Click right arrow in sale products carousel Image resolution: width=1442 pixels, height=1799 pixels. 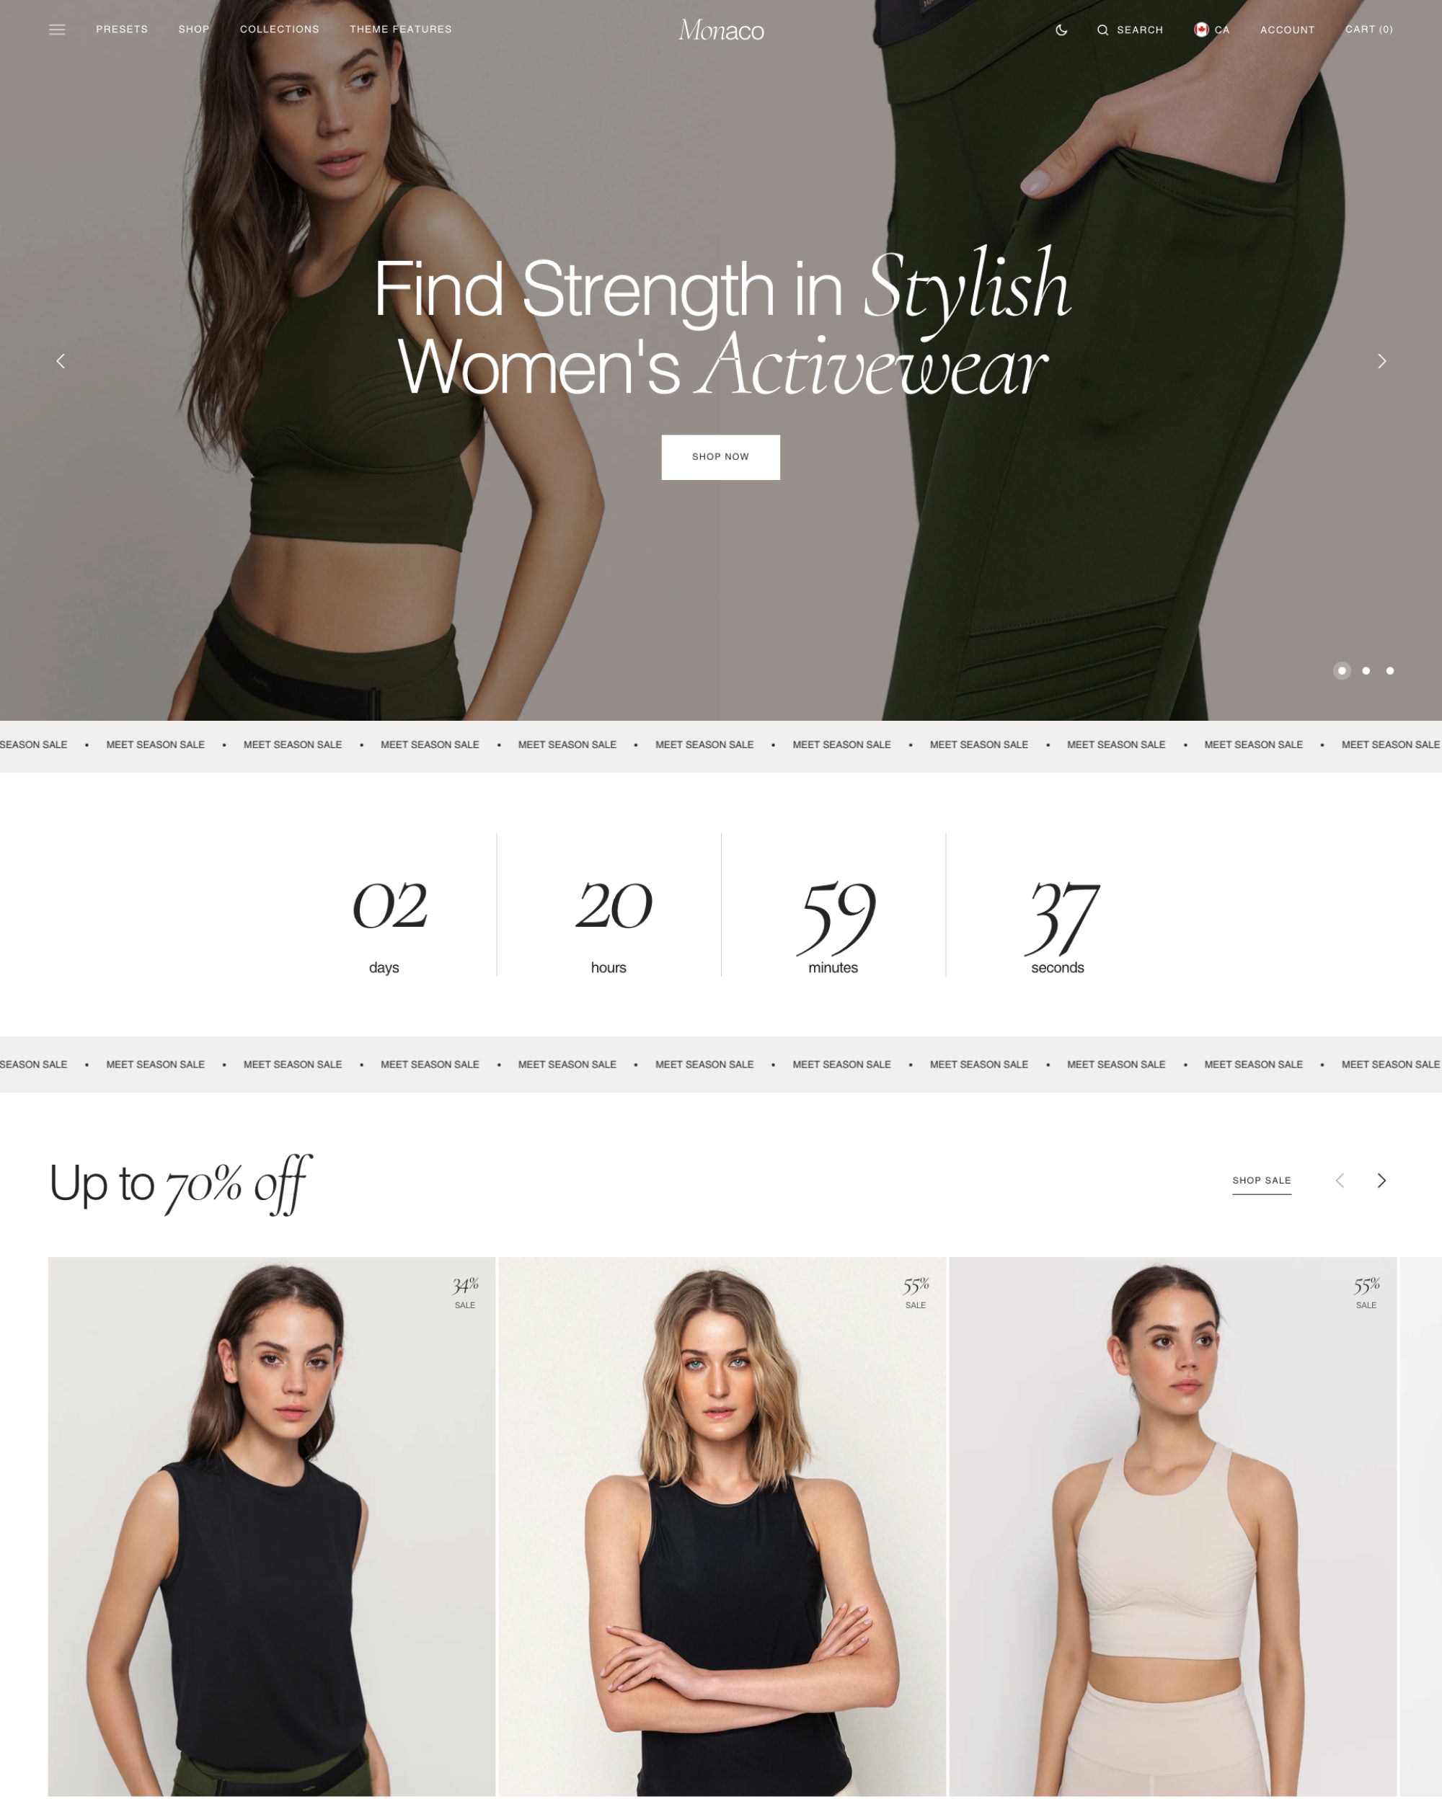coord(1381,1180)
